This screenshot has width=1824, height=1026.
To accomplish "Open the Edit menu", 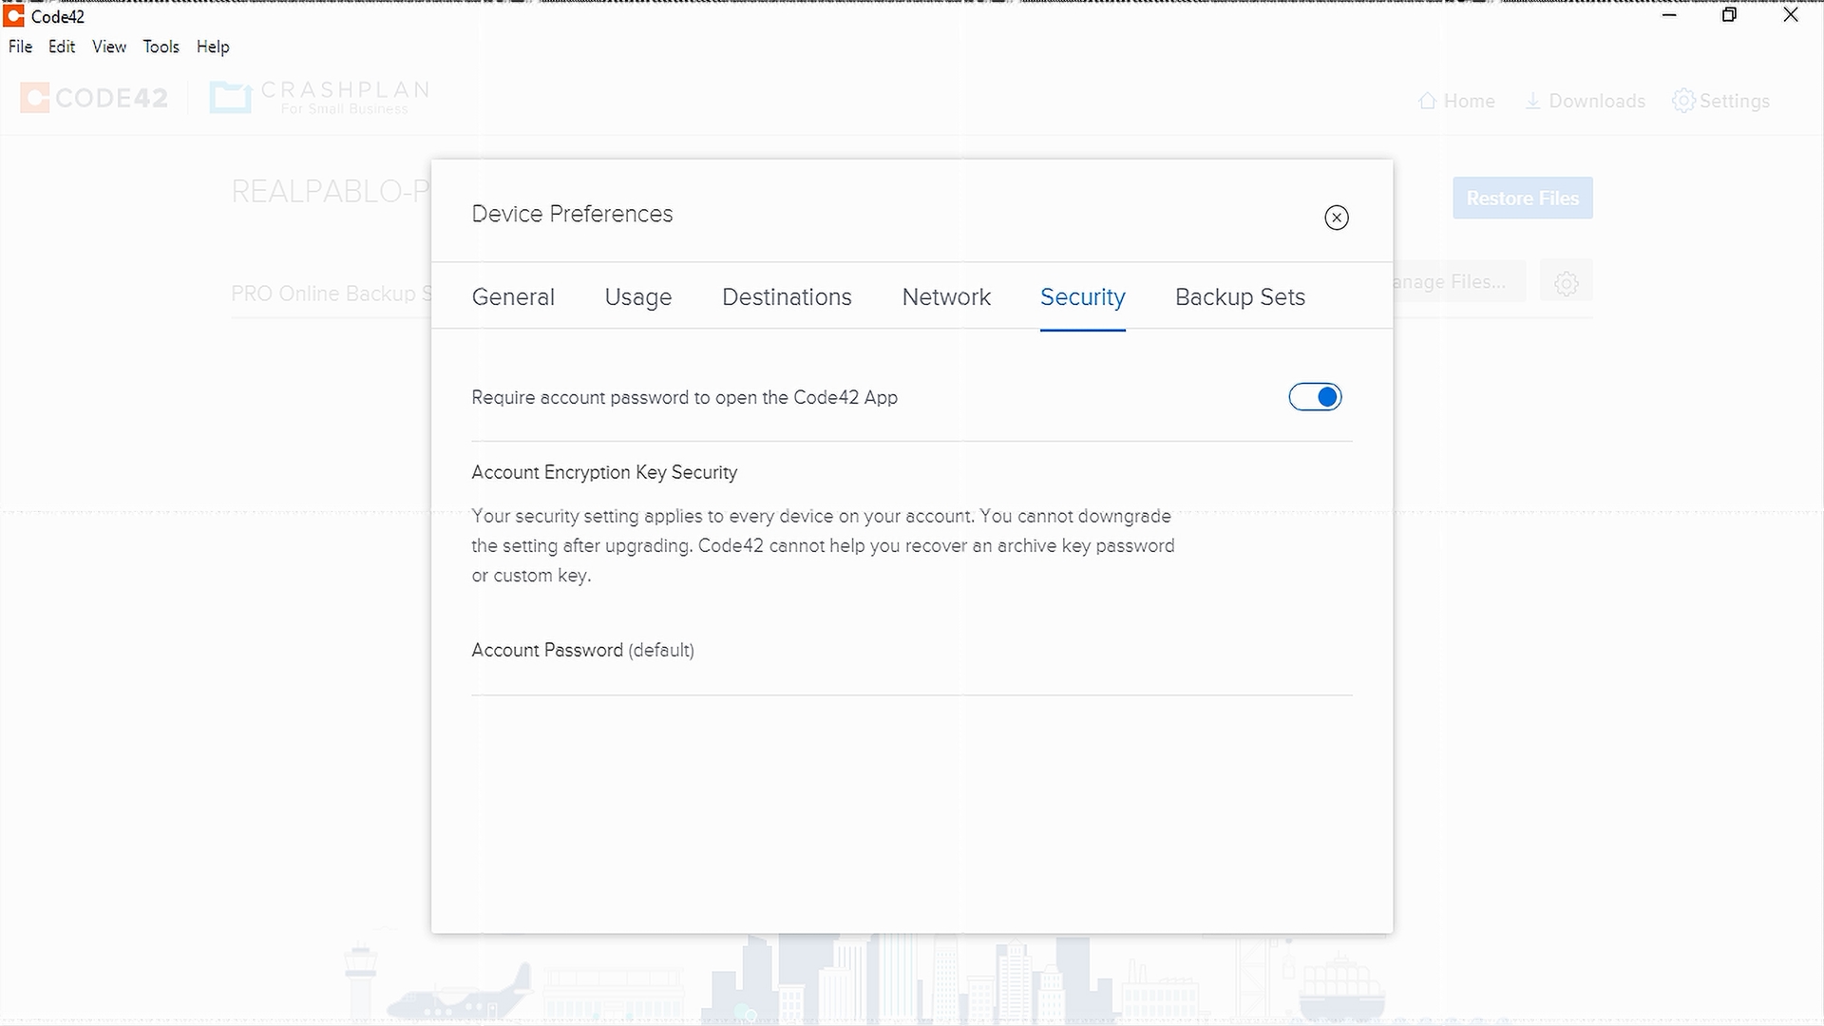I will click(62, 47).
